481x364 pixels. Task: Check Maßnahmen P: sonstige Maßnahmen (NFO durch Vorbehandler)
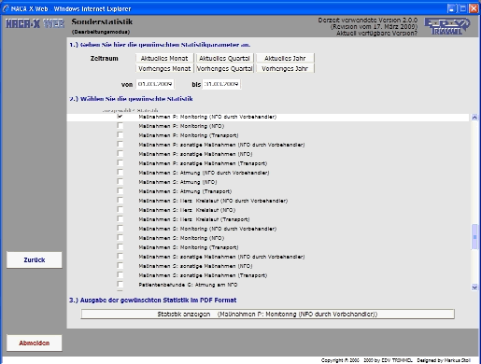click(x=120, y=145)
